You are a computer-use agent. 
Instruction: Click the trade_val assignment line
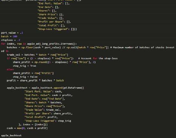click(37, 55)
